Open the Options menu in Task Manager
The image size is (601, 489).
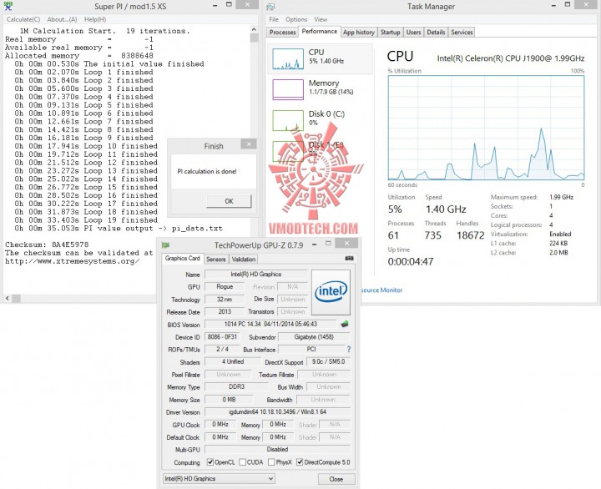pyautogui.click(x=295, y=19)
